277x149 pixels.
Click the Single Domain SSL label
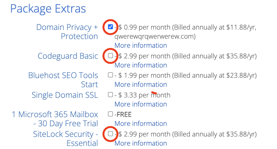(x=65, y=95)
